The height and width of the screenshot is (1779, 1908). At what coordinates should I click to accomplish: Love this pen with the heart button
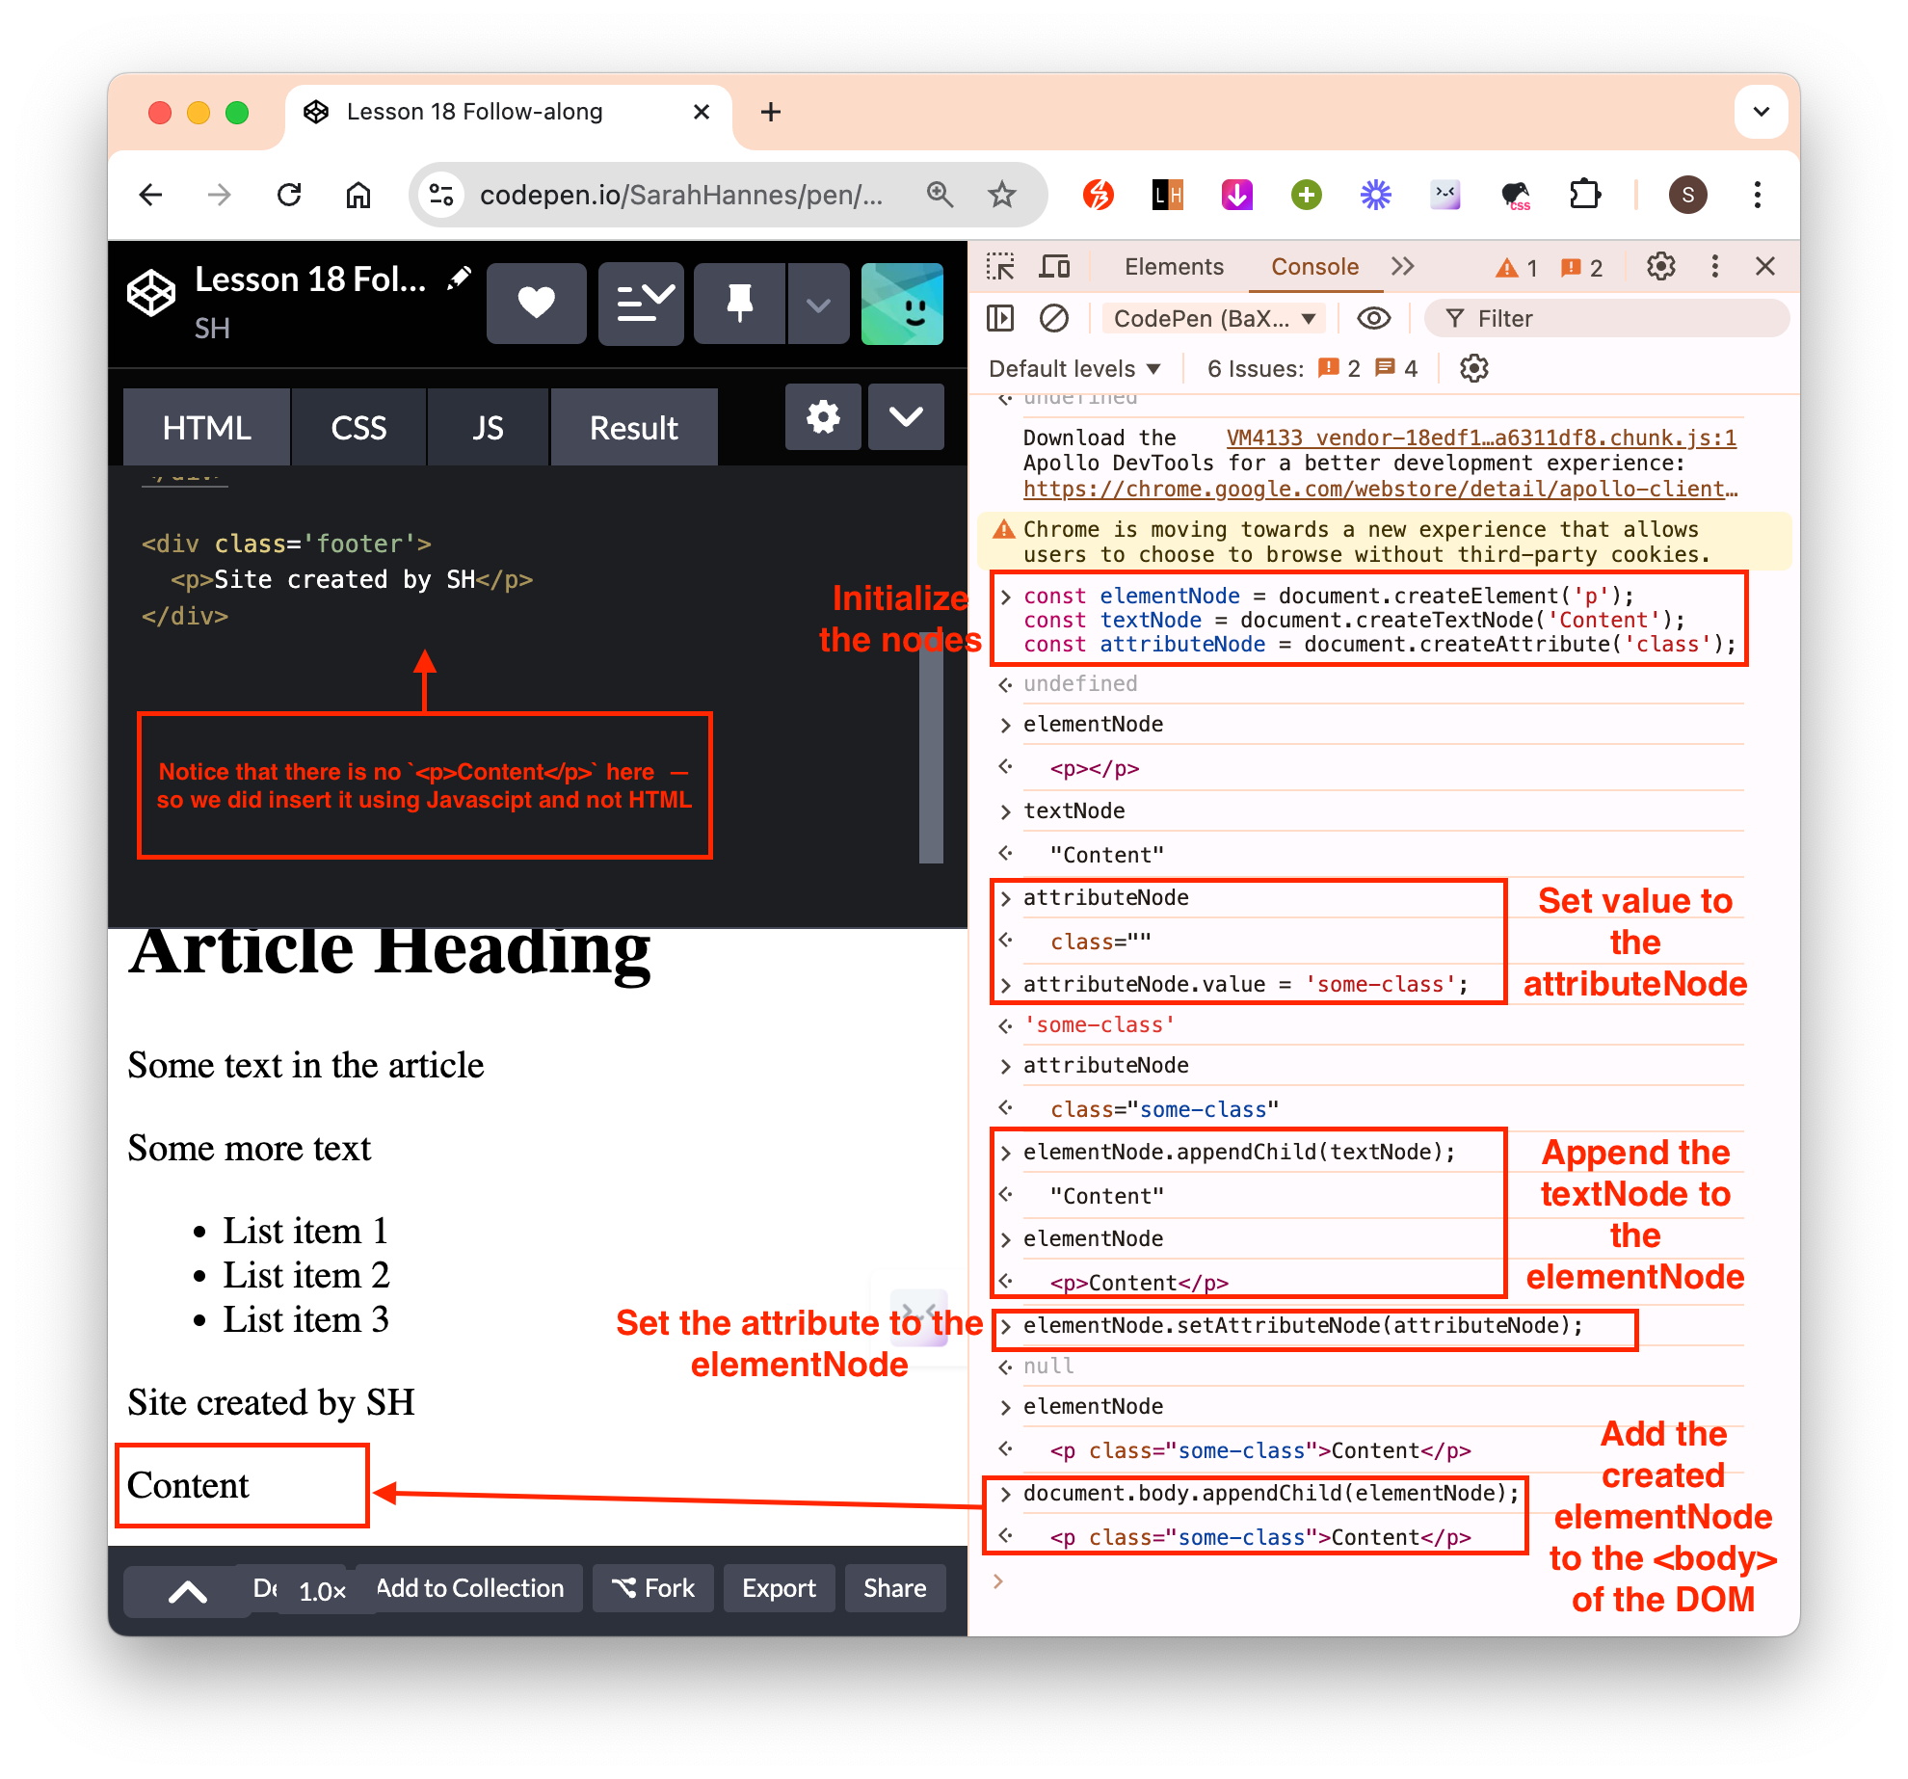[x=537, y=304]
